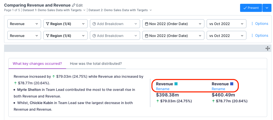
Task: Click first row Add Breakdown selector
Action: [115, 24]
